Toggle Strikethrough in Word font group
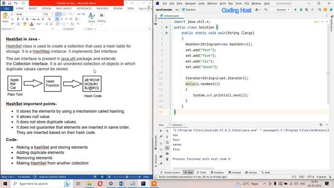334x188 pixels. click(34, 19)
